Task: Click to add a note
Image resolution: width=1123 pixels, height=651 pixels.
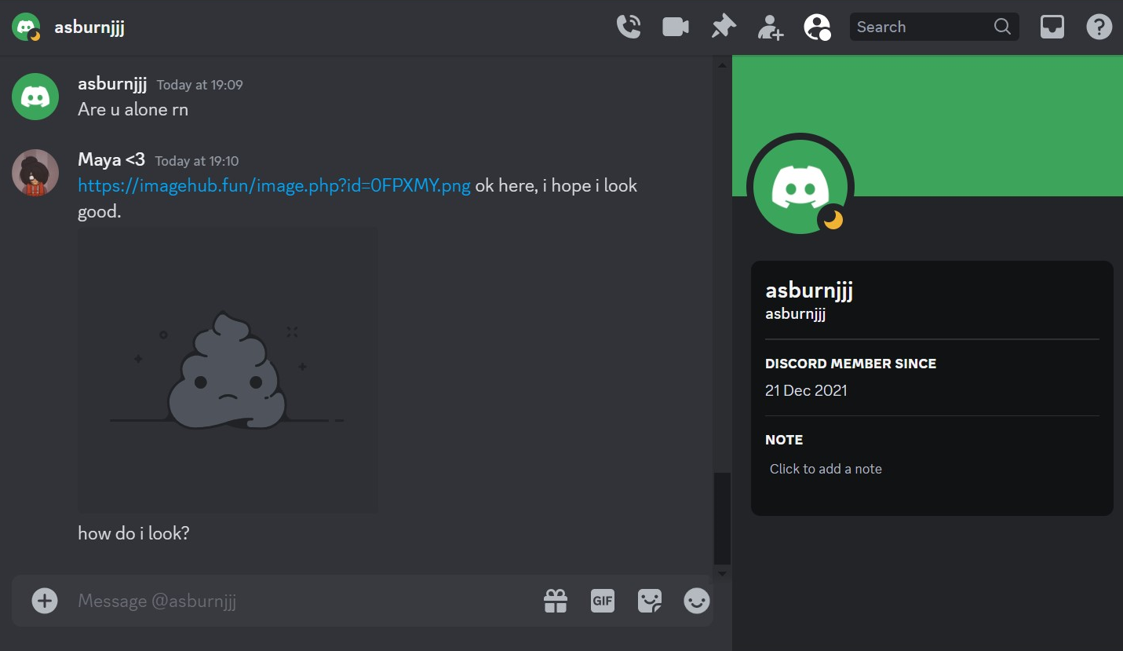Action: (826, 469)
